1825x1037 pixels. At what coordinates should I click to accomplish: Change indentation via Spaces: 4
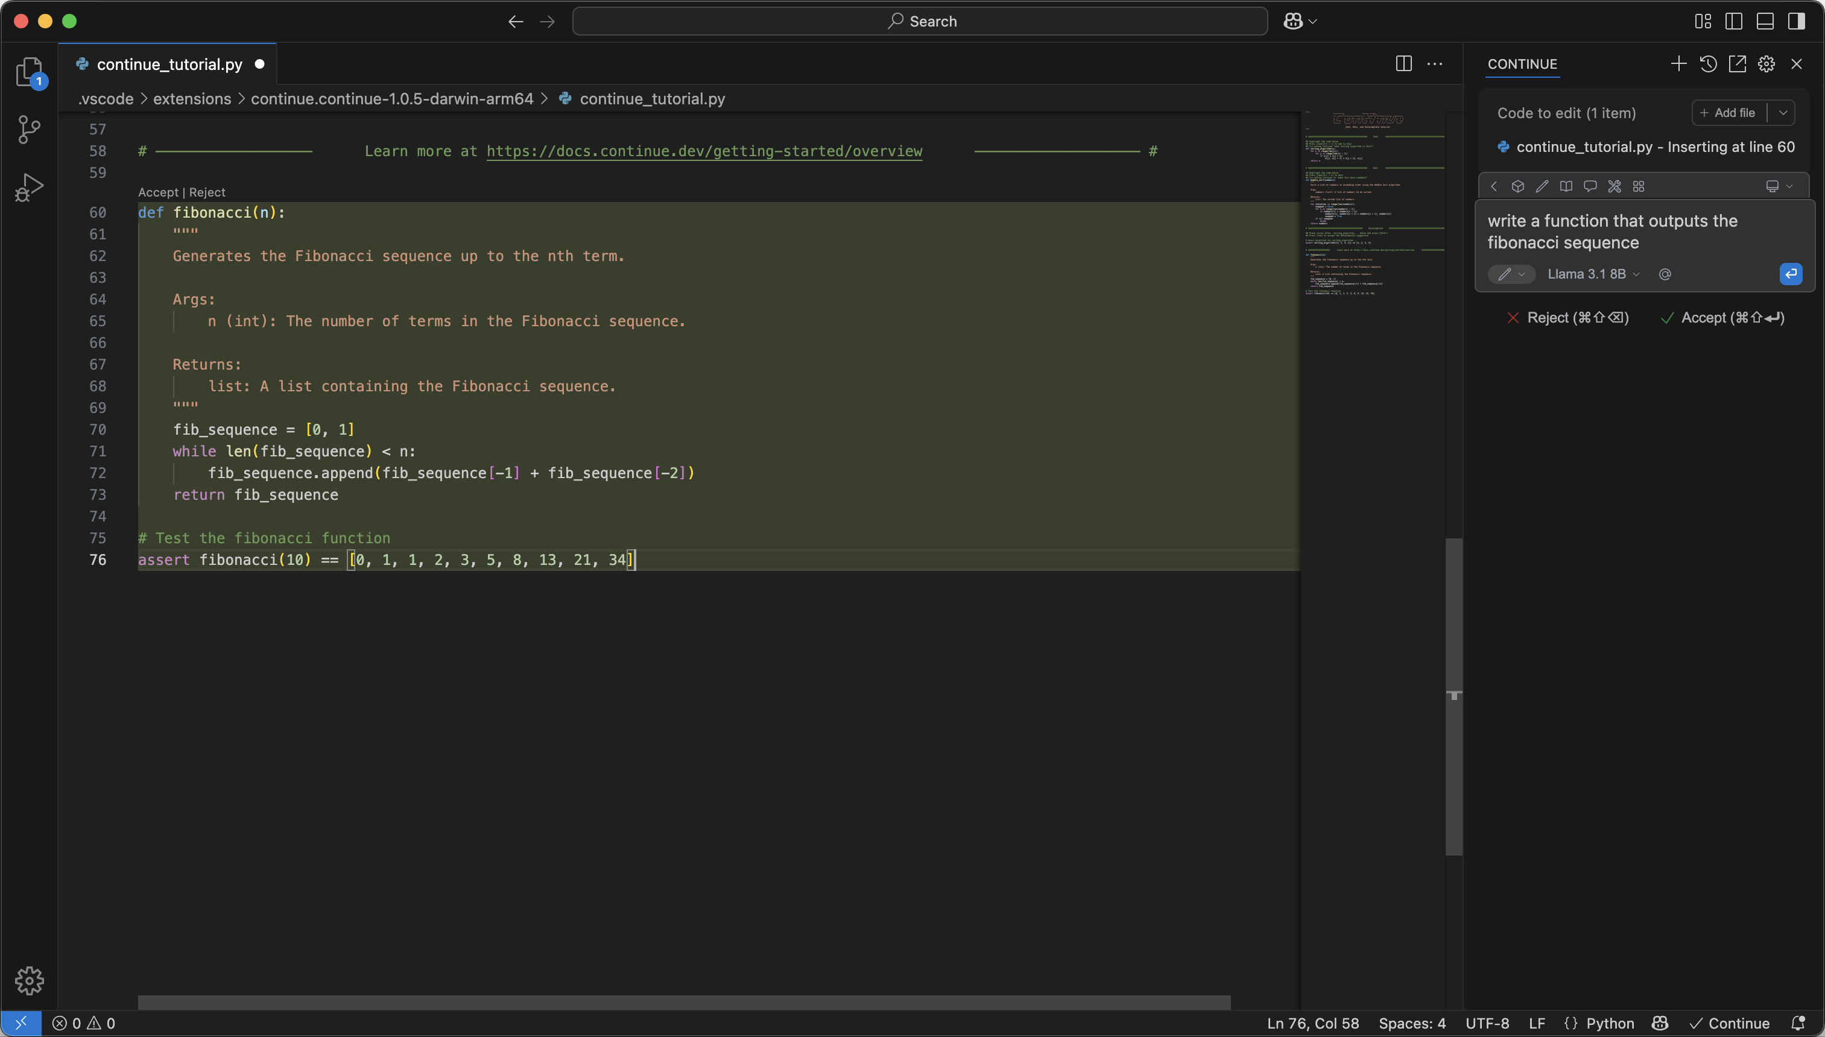1412,1024
